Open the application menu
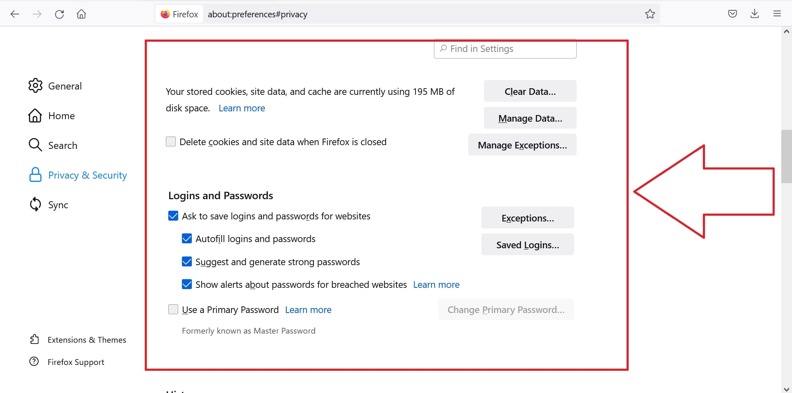Image resolution: width=792 pixels, height=393 pixels. [x=777, y=14]
